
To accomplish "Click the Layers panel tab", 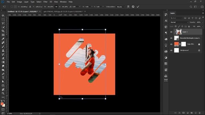I will 172,13.
